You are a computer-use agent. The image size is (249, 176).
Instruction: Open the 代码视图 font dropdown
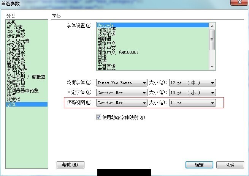pos(122,103)
